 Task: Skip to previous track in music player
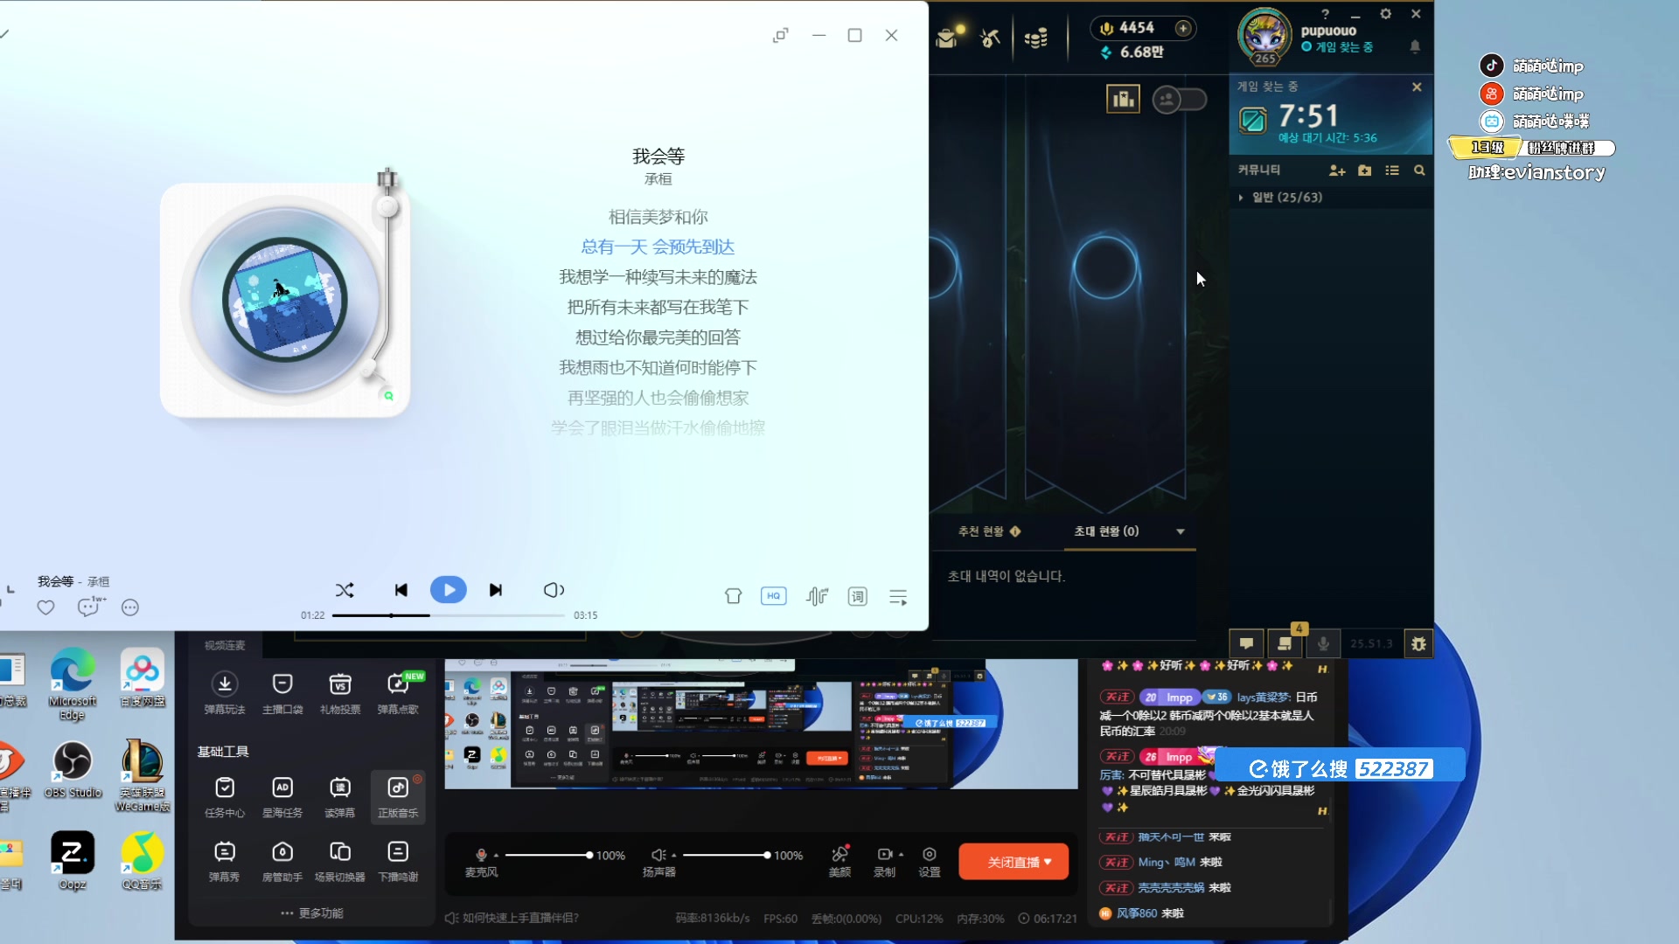pos(401,590)
